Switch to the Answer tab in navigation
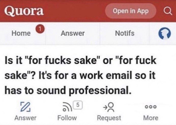 coord(72,33)
